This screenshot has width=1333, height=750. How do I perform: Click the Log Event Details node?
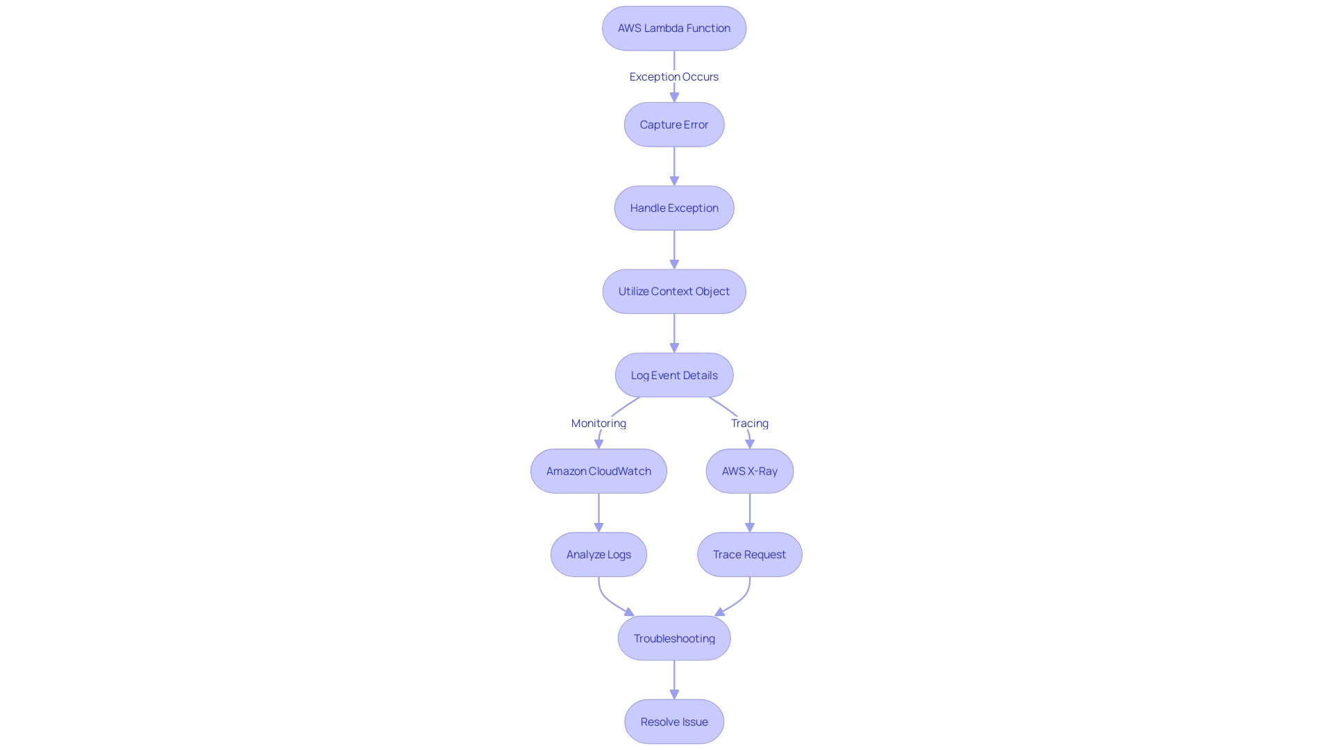point(674,374)
